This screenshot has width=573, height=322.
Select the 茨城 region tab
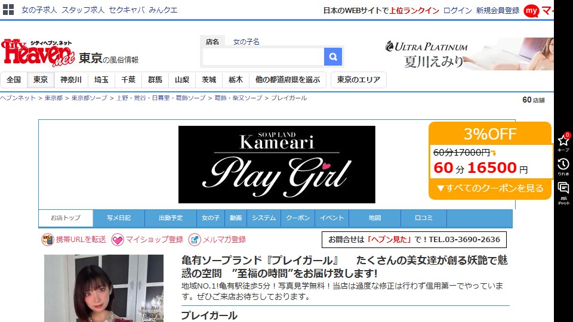click(x=209, y=79)
